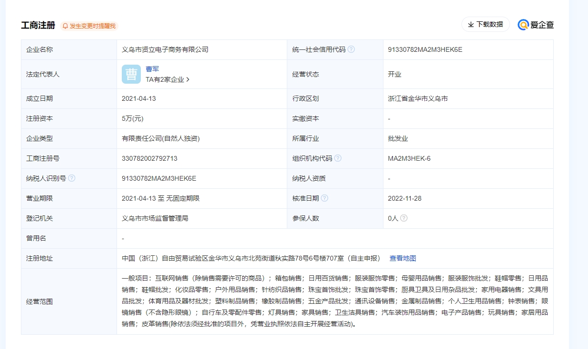Image resolution: width=588 pixels, height=349 pixels.
Task: Click the 经营范围 business scope paragraph
Action: pyautogui.click(x=334, y=301)
